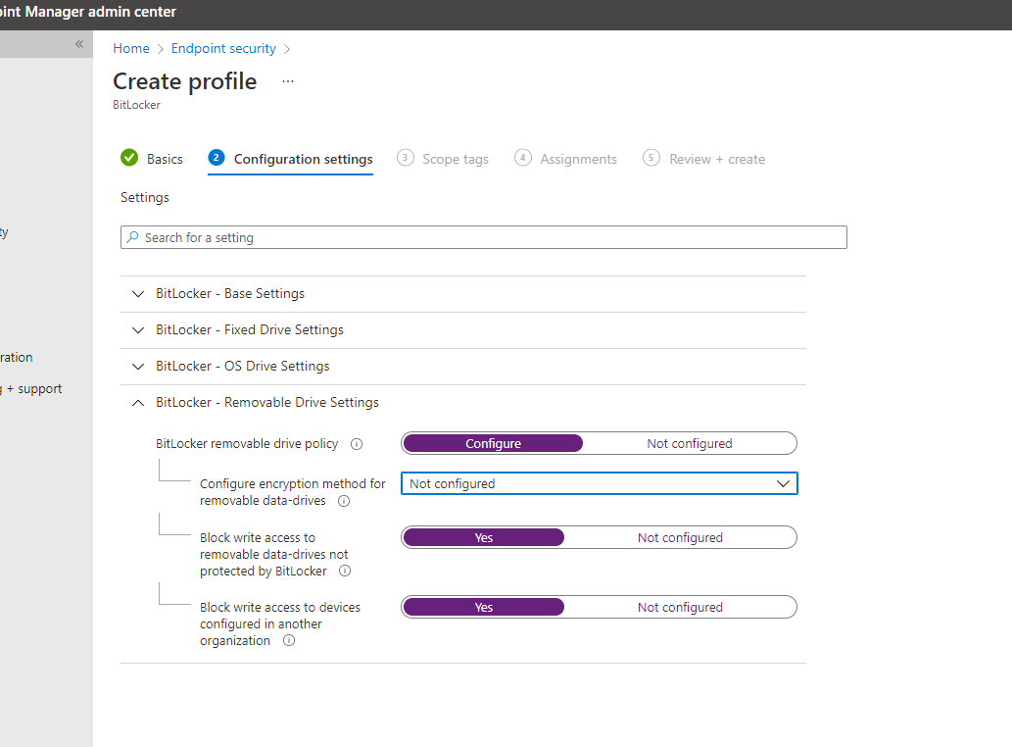Click the step 3 circle for Scope tags
Viewport: 1012px width, 747px height.
(x=406, y=158)
